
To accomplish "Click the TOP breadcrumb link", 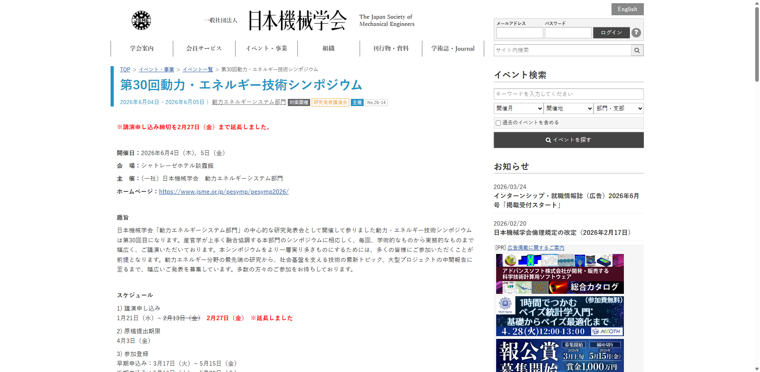I will pos(125,69).
